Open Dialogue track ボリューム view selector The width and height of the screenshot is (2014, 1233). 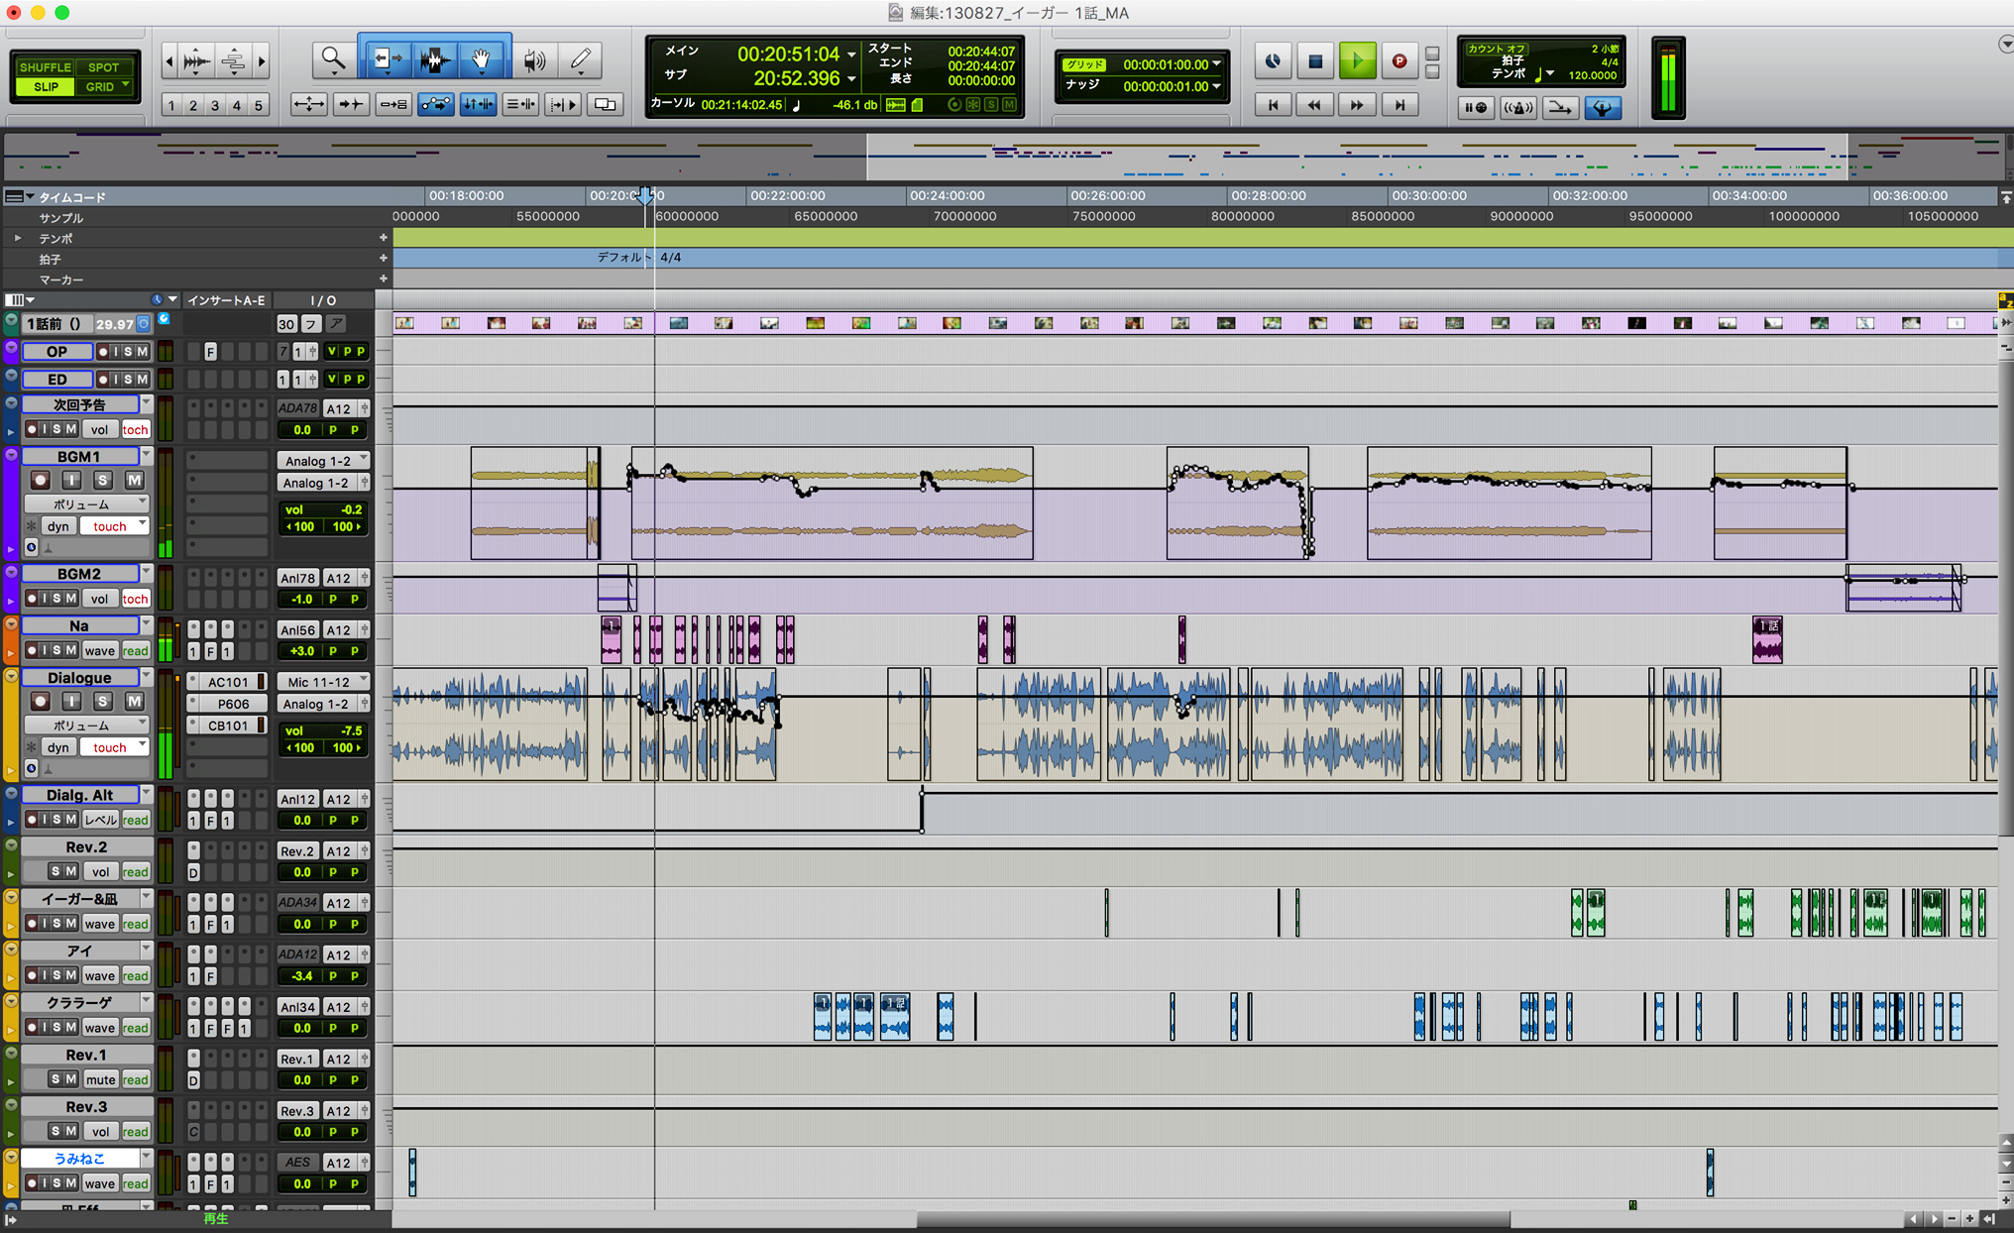86,725
